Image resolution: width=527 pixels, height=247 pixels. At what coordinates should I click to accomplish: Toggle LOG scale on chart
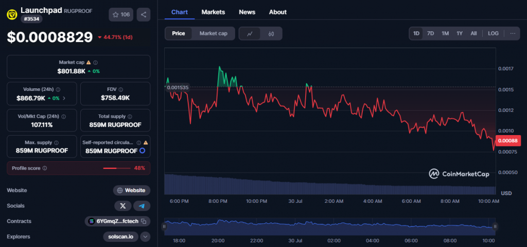coord(494,33)
